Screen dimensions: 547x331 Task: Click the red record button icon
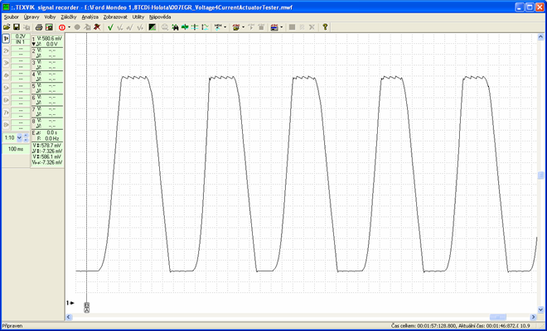click(61, 27)
